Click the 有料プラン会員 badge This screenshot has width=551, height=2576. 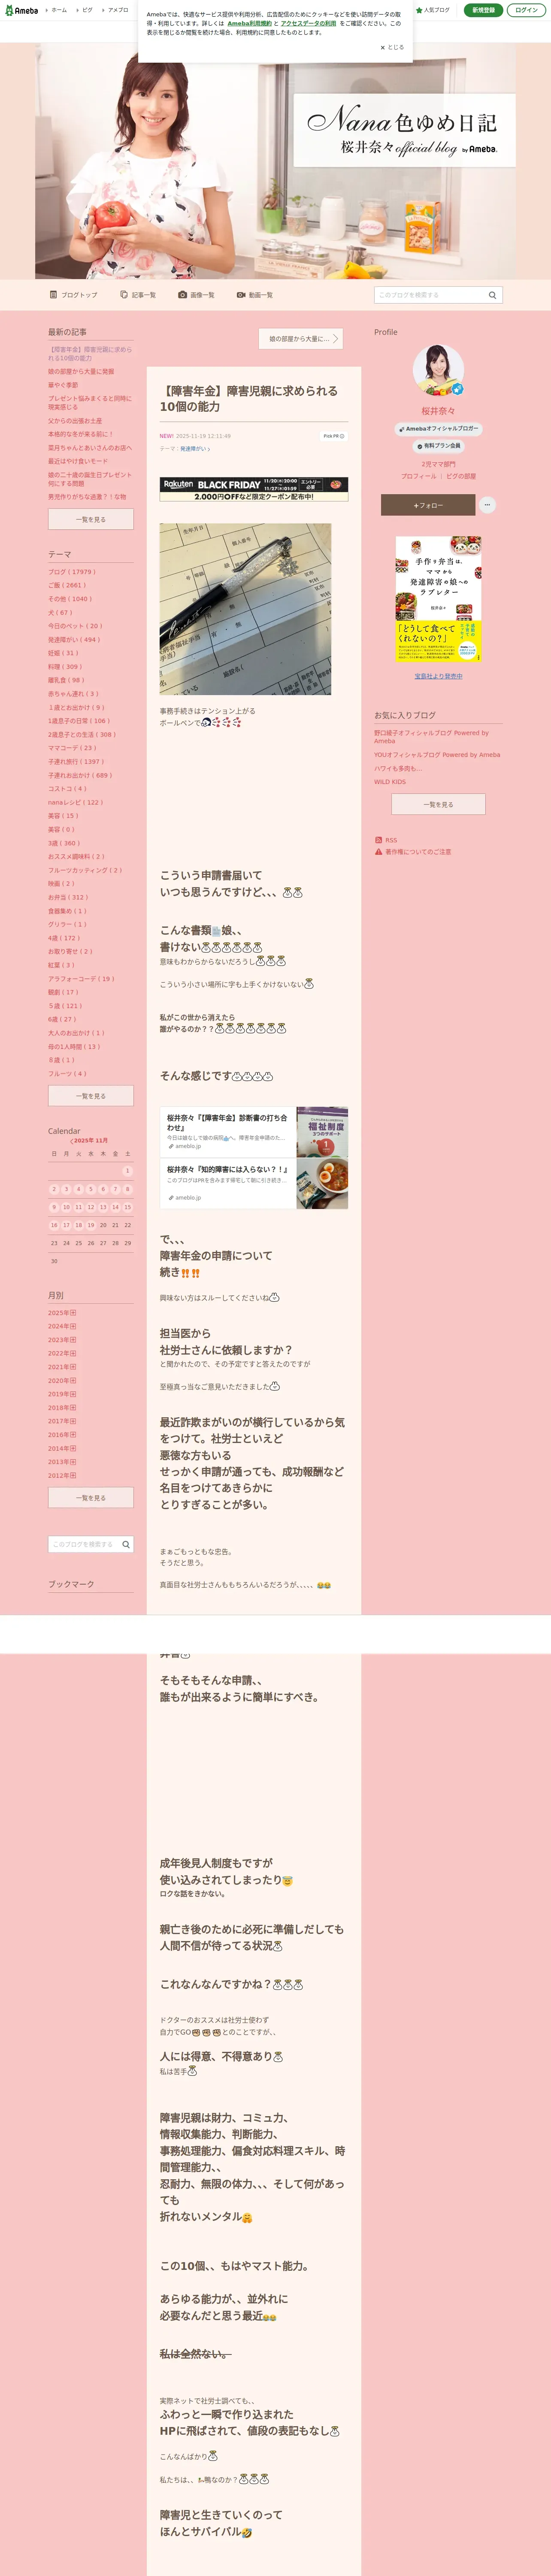(x=438, y=446)
